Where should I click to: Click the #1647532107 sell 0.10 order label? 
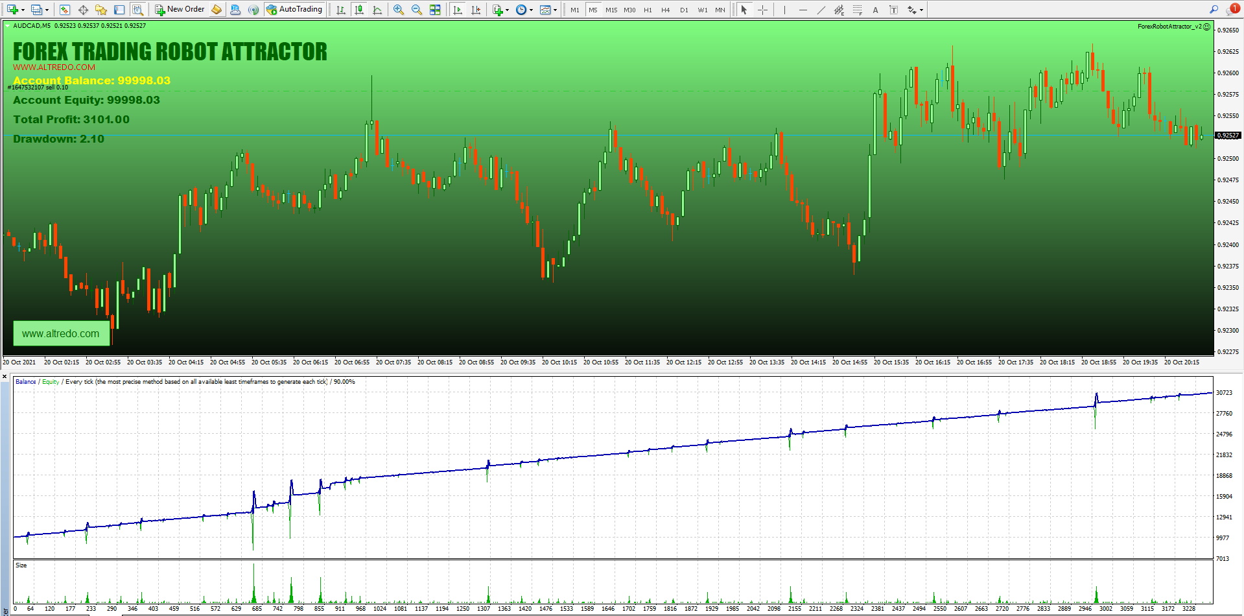38,88
